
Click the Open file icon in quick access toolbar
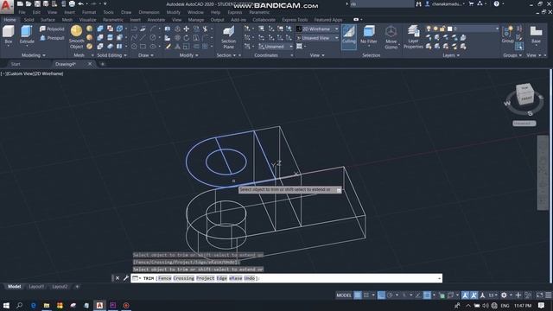tap(29, 3)
